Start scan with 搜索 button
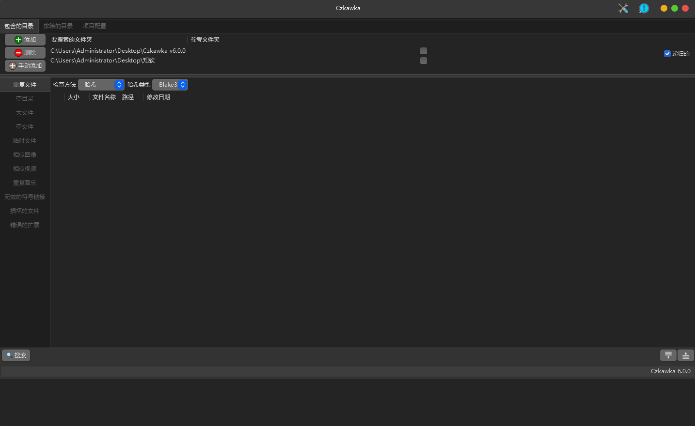Screen dimensions: 695x426 click(16, 355)
